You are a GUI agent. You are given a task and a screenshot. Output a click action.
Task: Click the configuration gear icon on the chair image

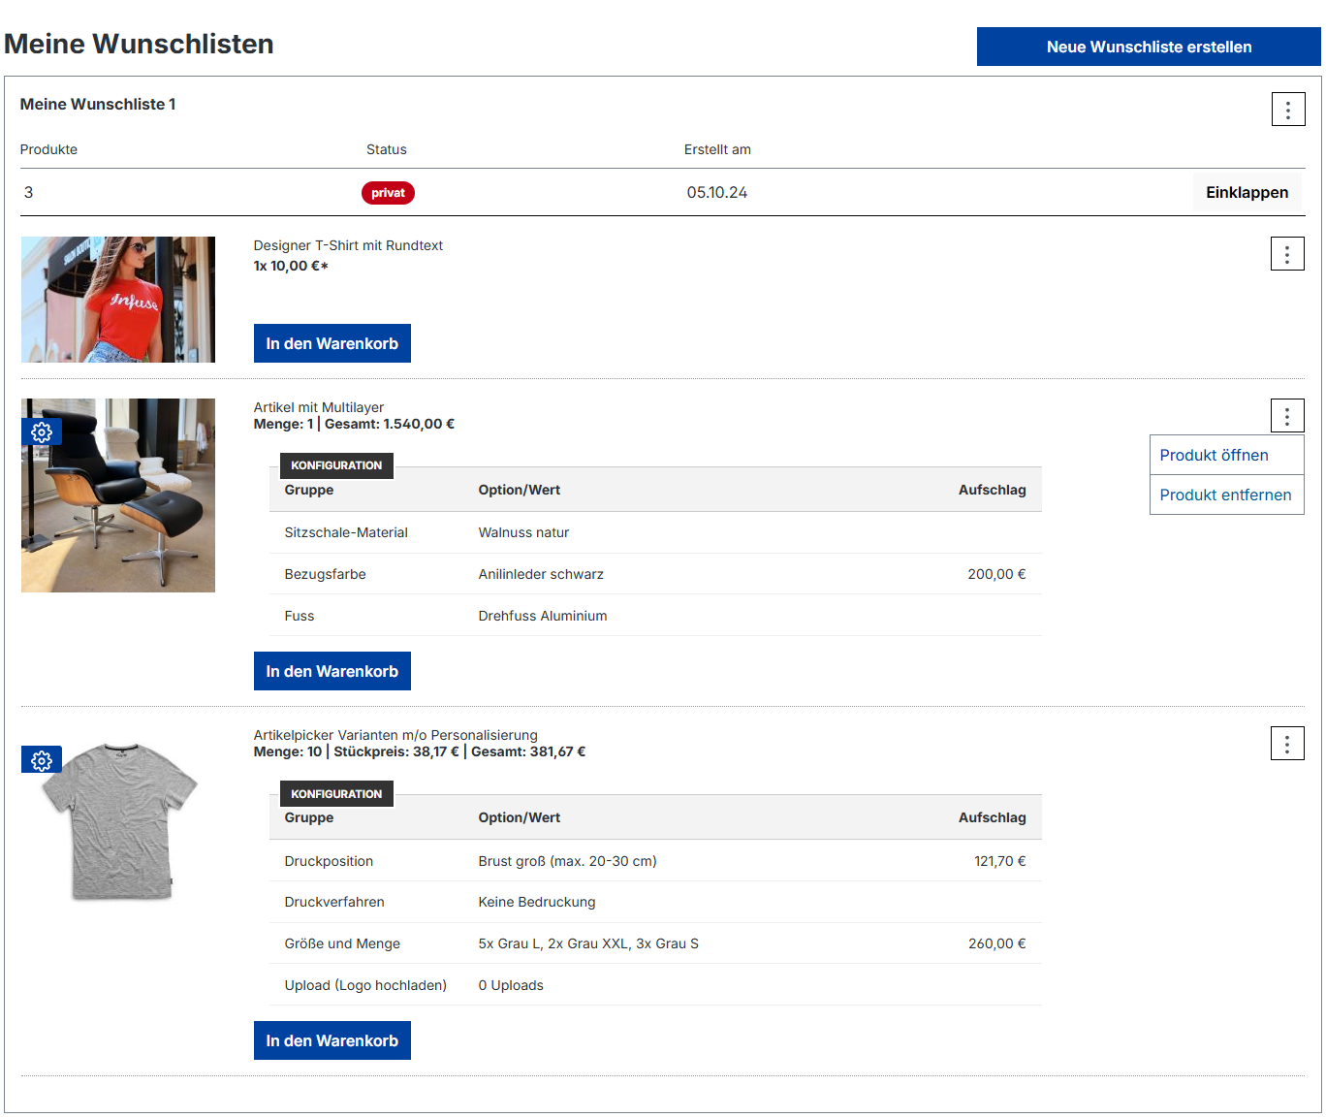[42, 432]
